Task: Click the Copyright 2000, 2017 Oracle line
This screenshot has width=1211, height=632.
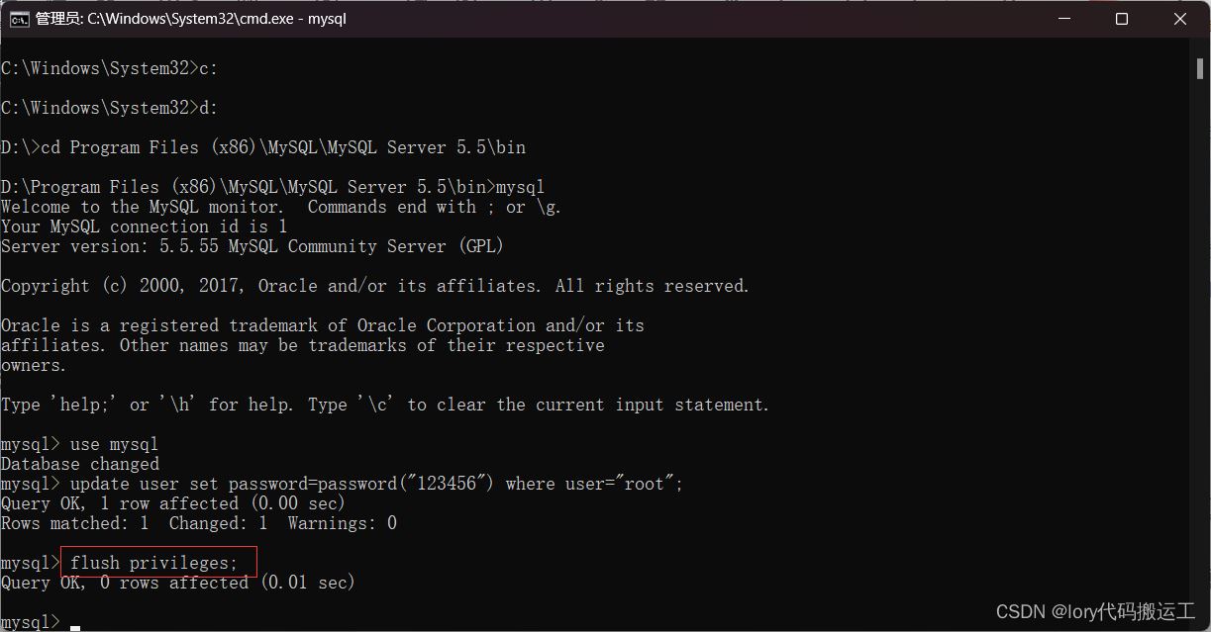Action: (x=375, y=286)
